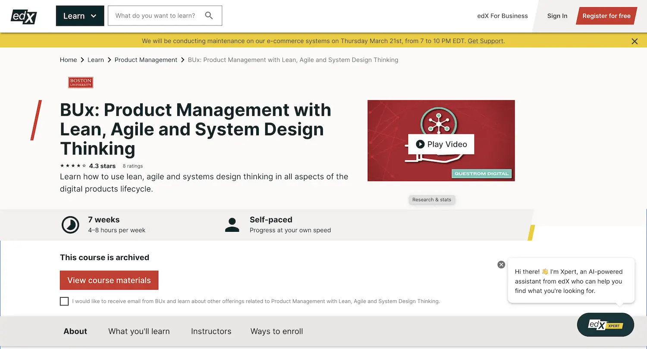Click 'Progress at your own speed' text
The image size is (647, 349).
coord(290,230)
